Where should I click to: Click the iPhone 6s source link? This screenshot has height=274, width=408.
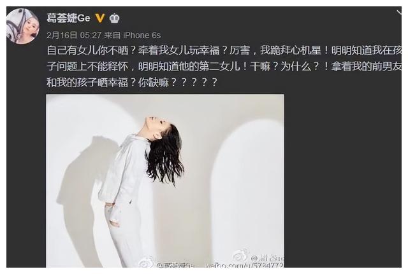[142, 35]
